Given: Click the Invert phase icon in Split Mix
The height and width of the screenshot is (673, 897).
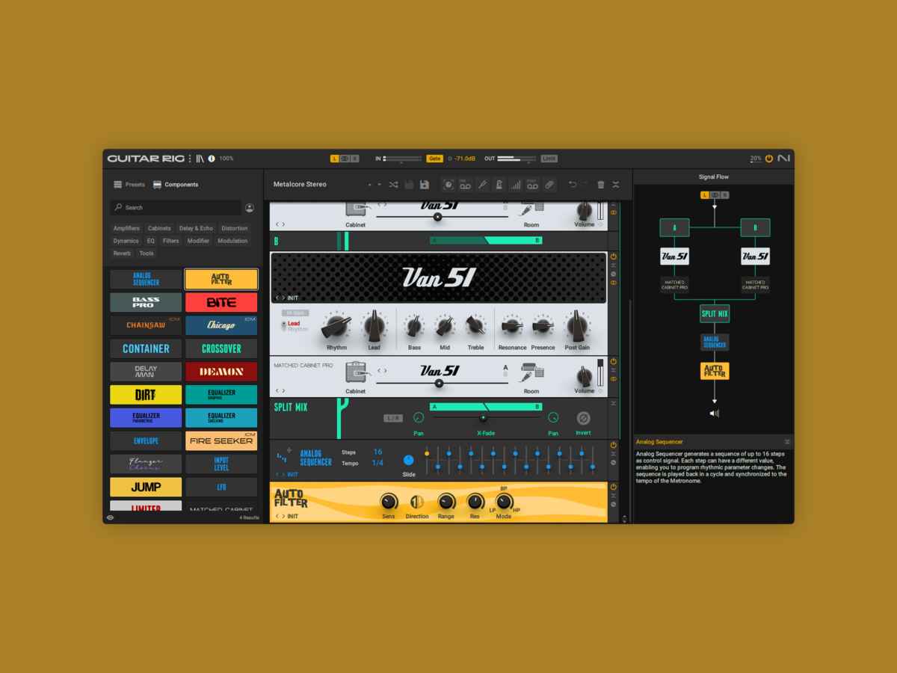Looking at the screenshot, I should (583, 419).
